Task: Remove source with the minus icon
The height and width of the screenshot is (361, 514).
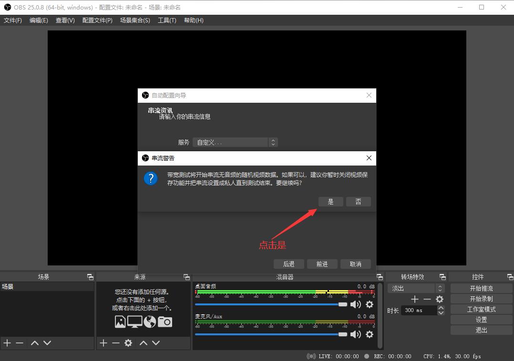Action: pyautogui.click(x=116, y=342)
